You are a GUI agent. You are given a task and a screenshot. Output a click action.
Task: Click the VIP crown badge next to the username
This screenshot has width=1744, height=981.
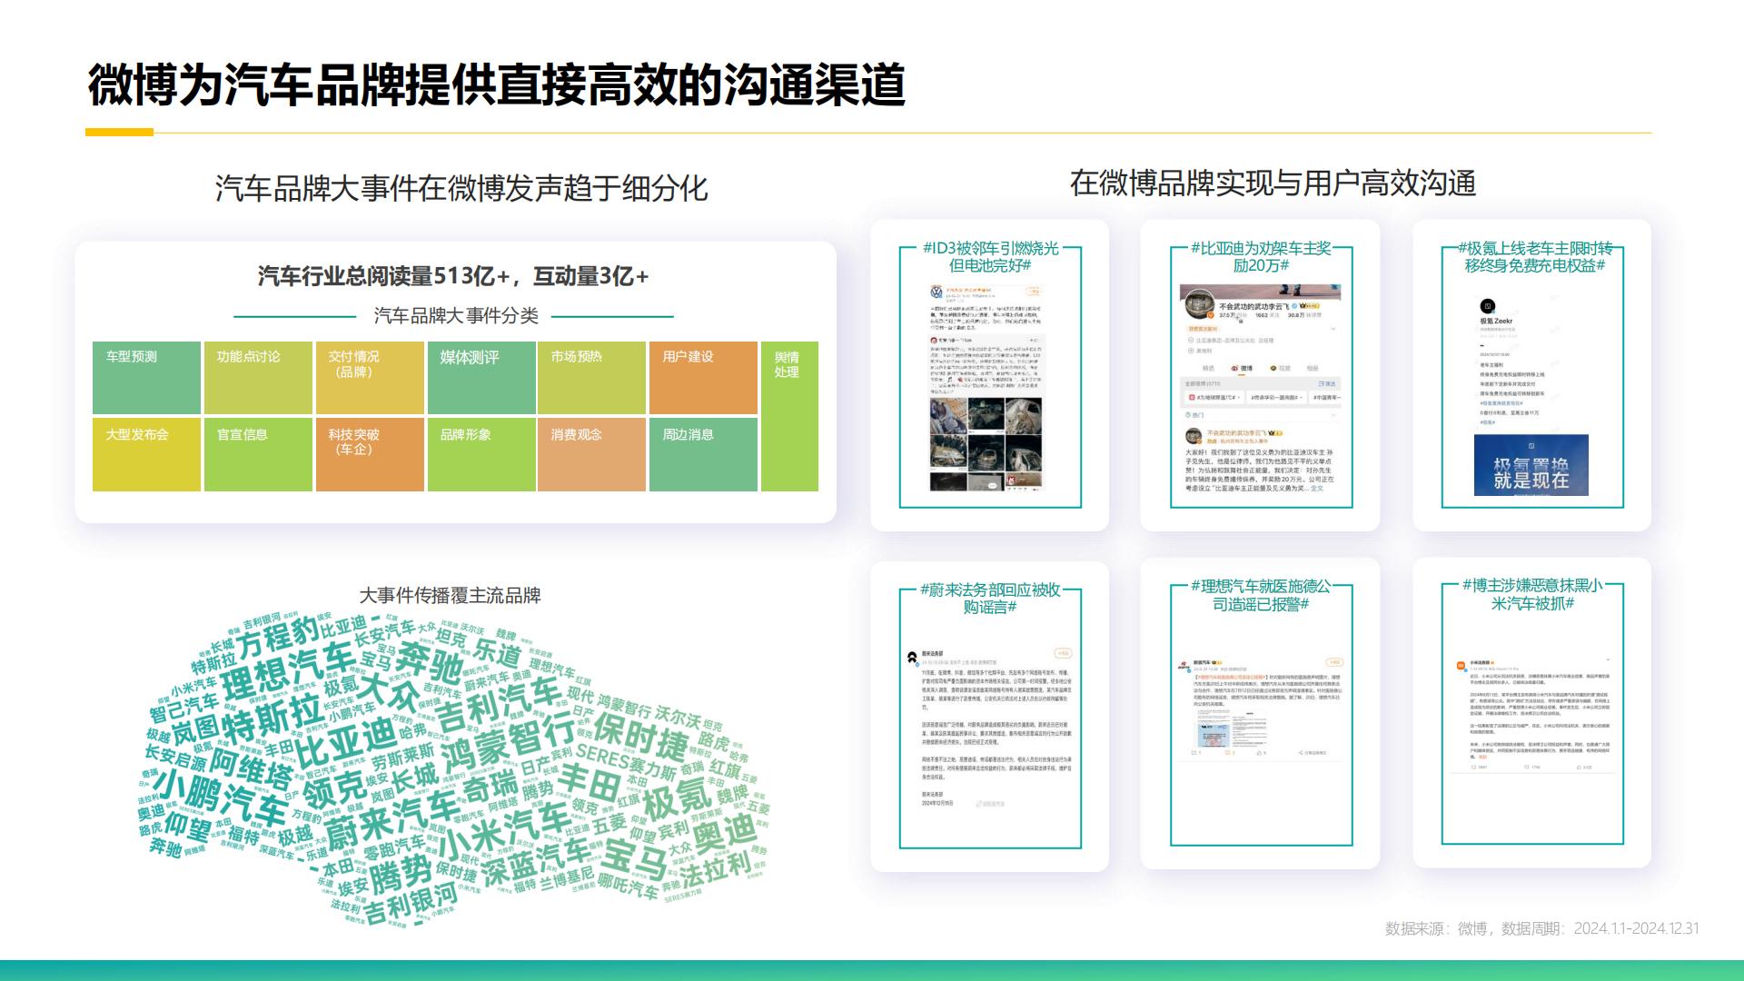coord(1305,305)
